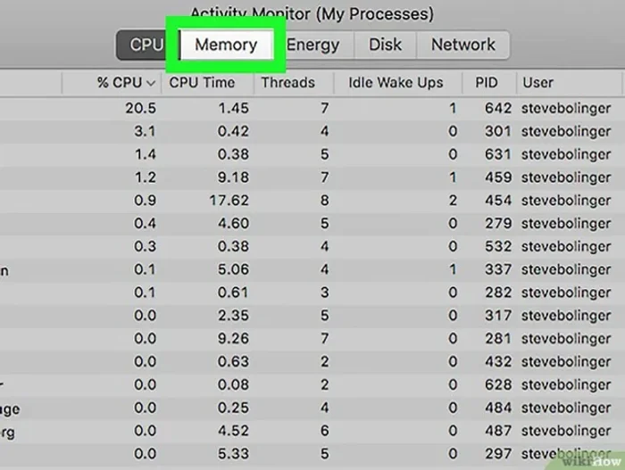The height and width of the screenshot is (470, 625).
Task: Select CPU Time value 1.45
Action: click(233, 108)
